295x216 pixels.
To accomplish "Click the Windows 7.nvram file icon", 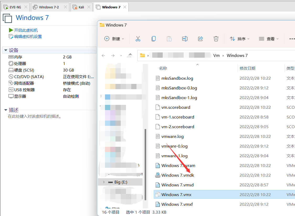I will 158,165.
